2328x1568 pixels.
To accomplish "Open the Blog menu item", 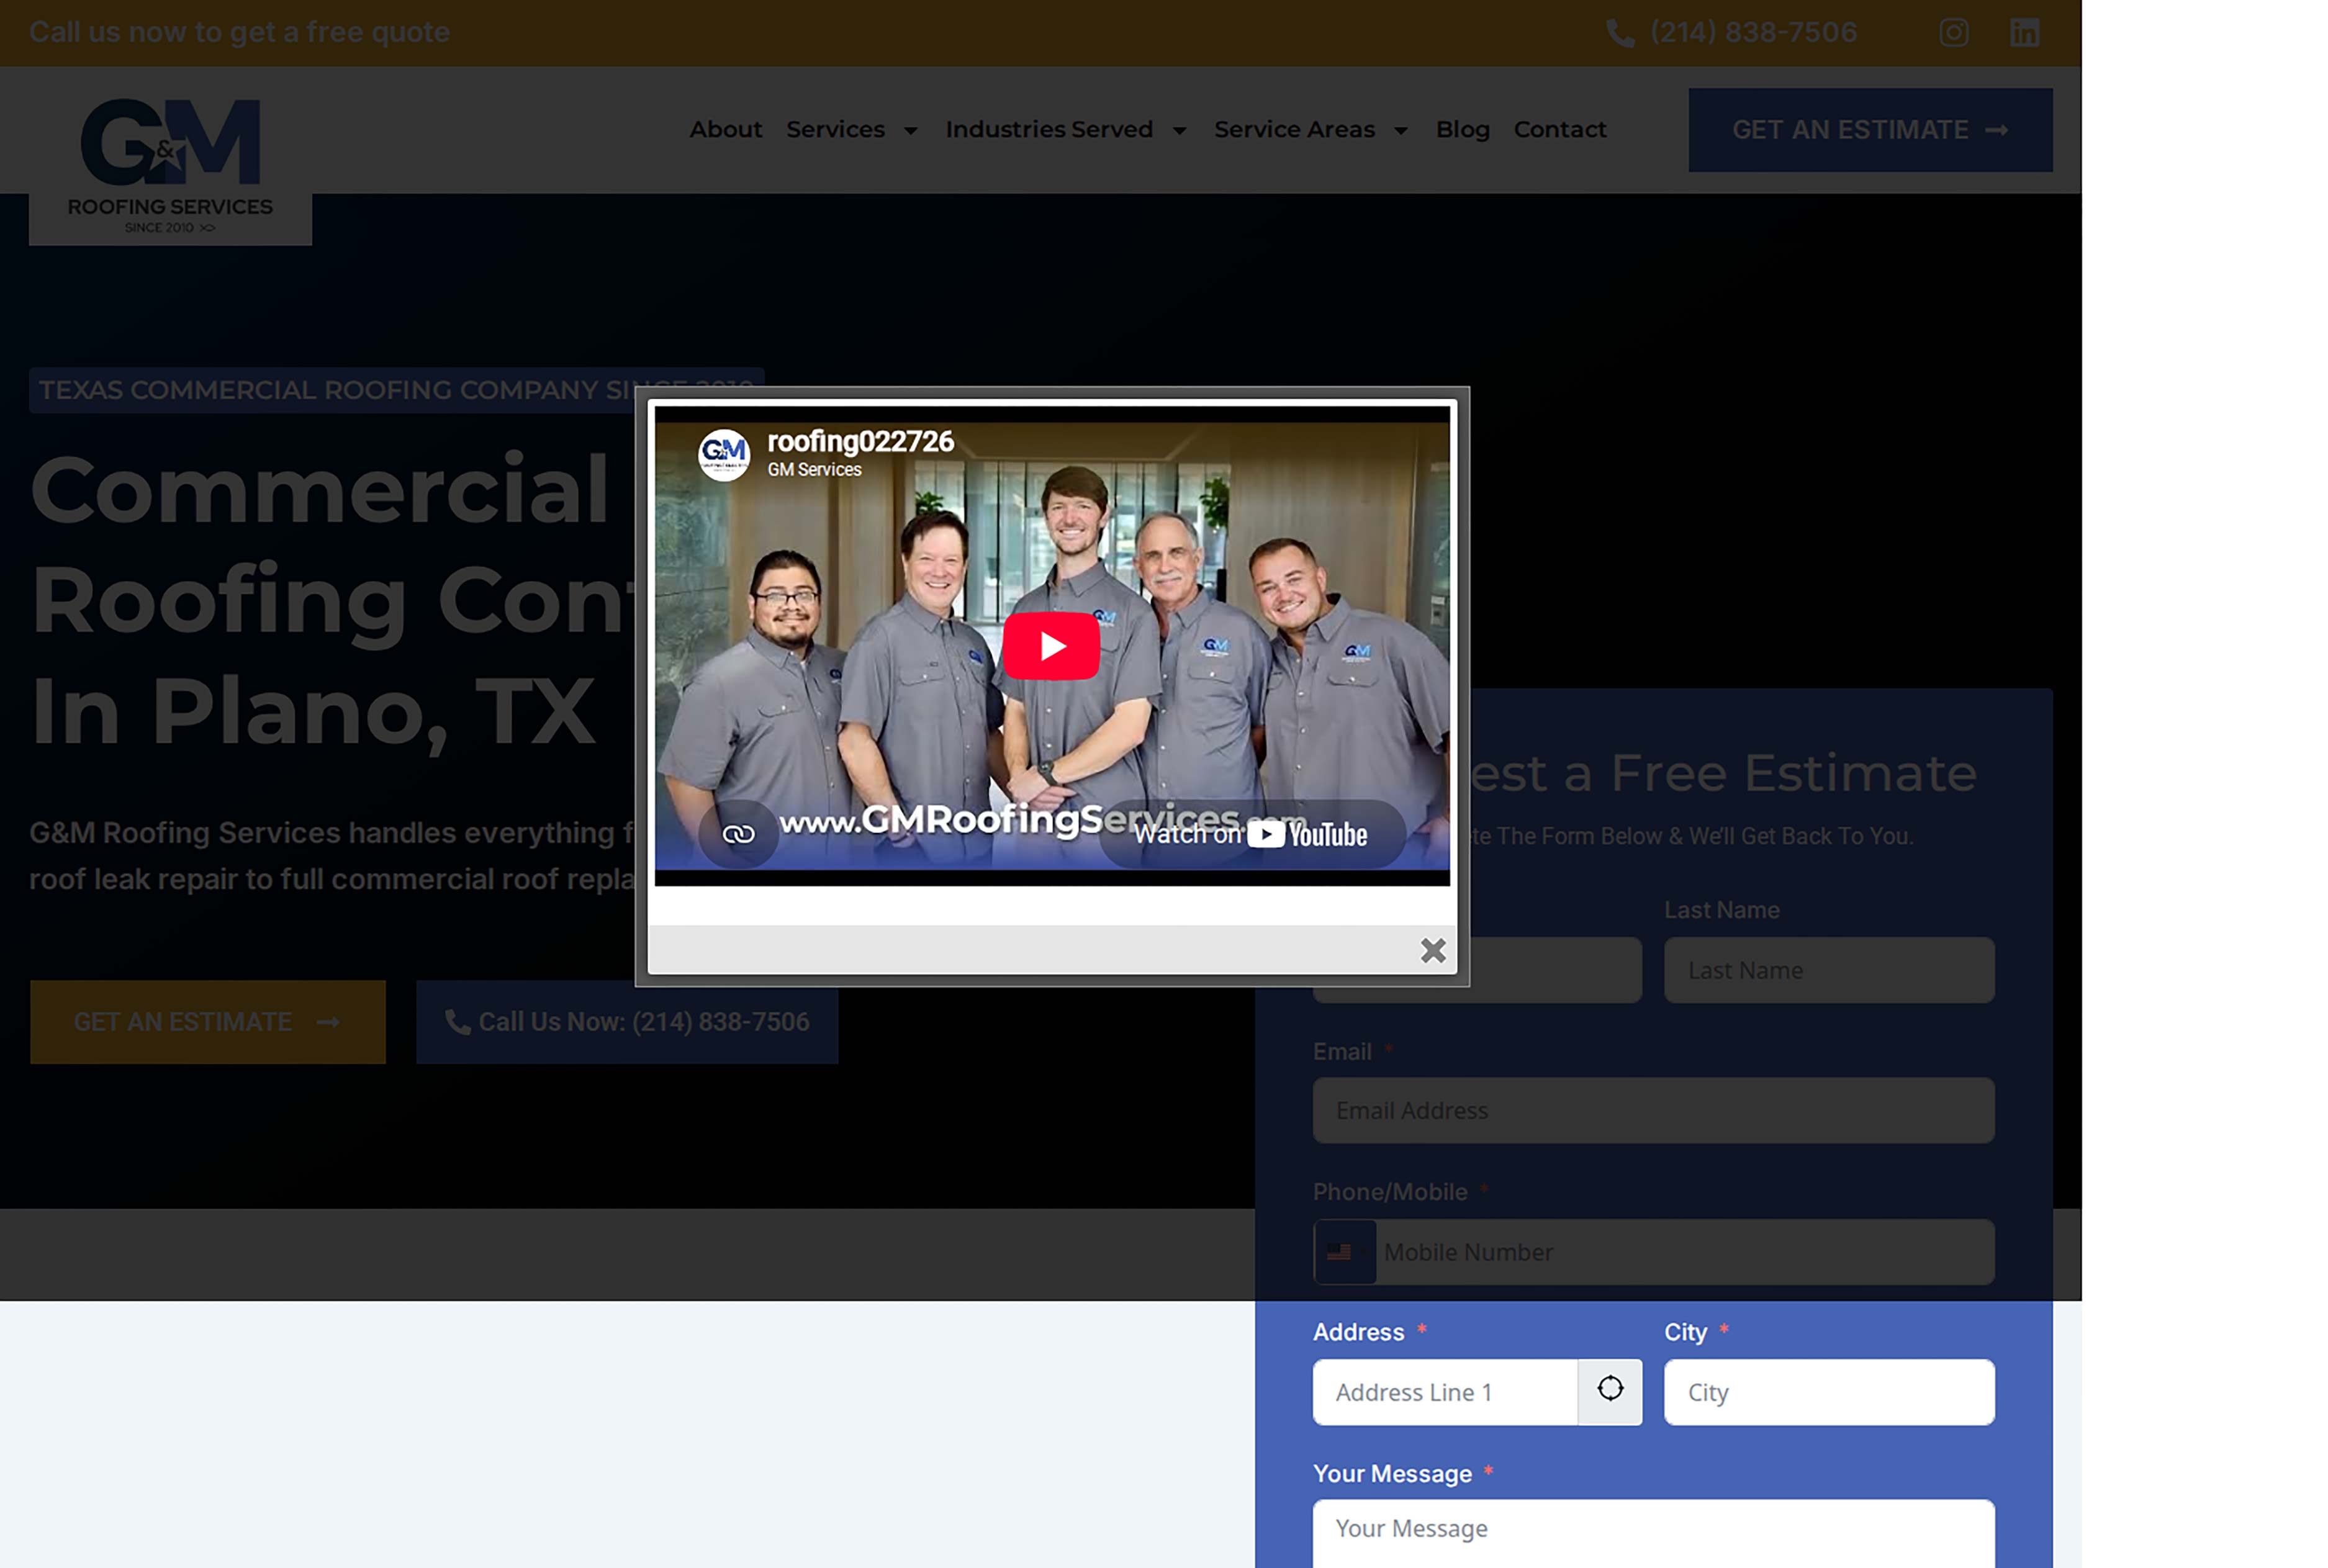I will tap(1462, 130).
